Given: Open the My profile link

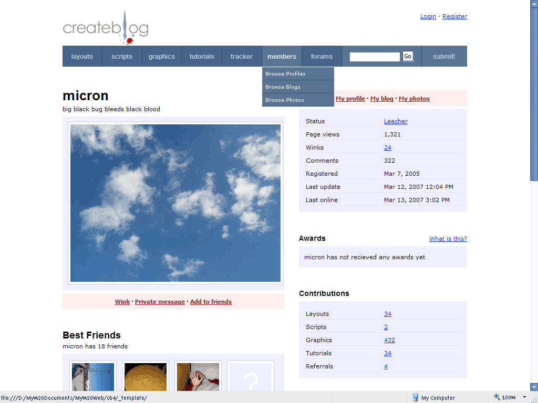Looking at the screenshot, I should point(350,99).
